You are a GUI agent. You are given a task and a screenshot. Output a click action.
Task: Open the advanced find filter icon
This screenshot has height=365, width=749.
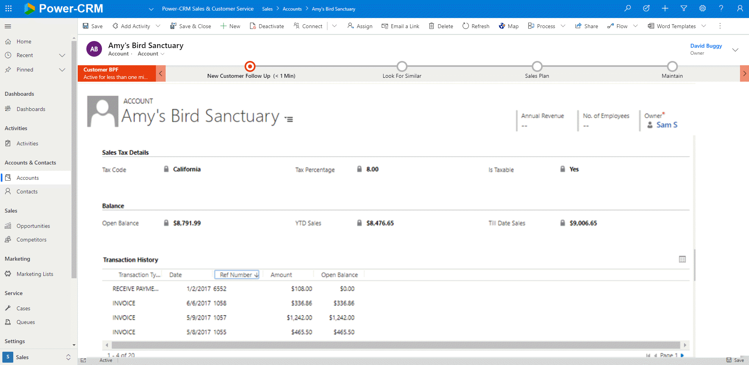[684, 8]
